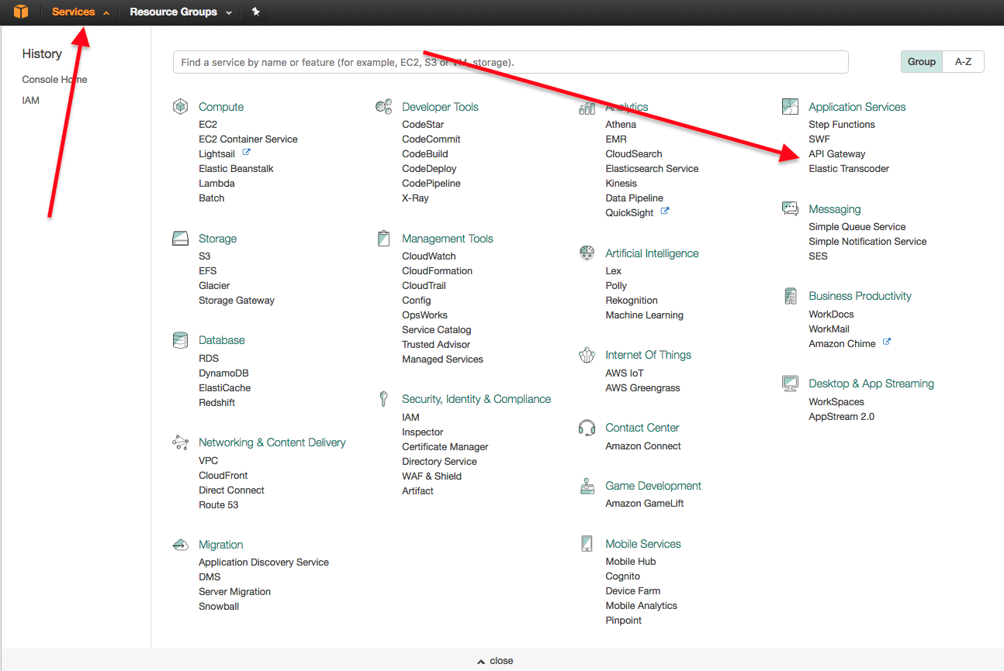Open the Elastic Beanstalk service

tap(236, 169)
